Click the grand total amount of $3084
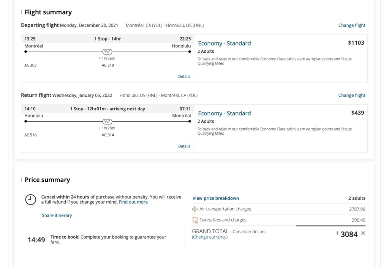The image size is (389, 267). point(349,234)
